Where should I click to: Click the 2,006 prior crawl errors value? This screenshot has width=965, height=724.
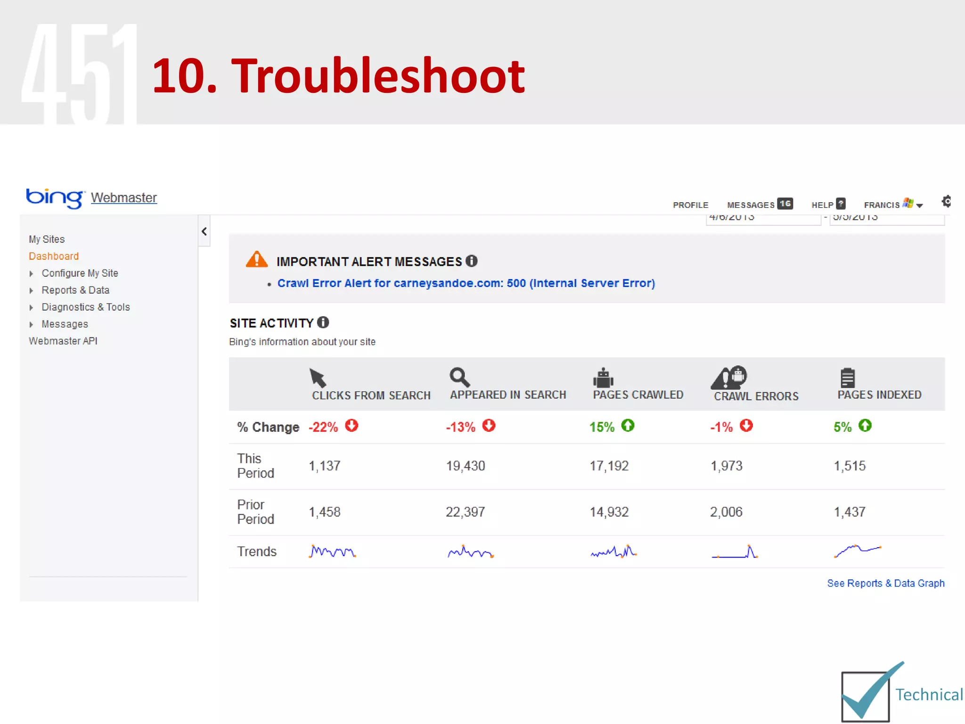point(726,512)
